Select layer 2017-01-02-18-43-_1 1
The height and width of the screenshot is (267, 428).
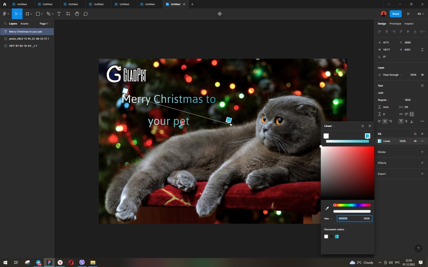point(23,46)
